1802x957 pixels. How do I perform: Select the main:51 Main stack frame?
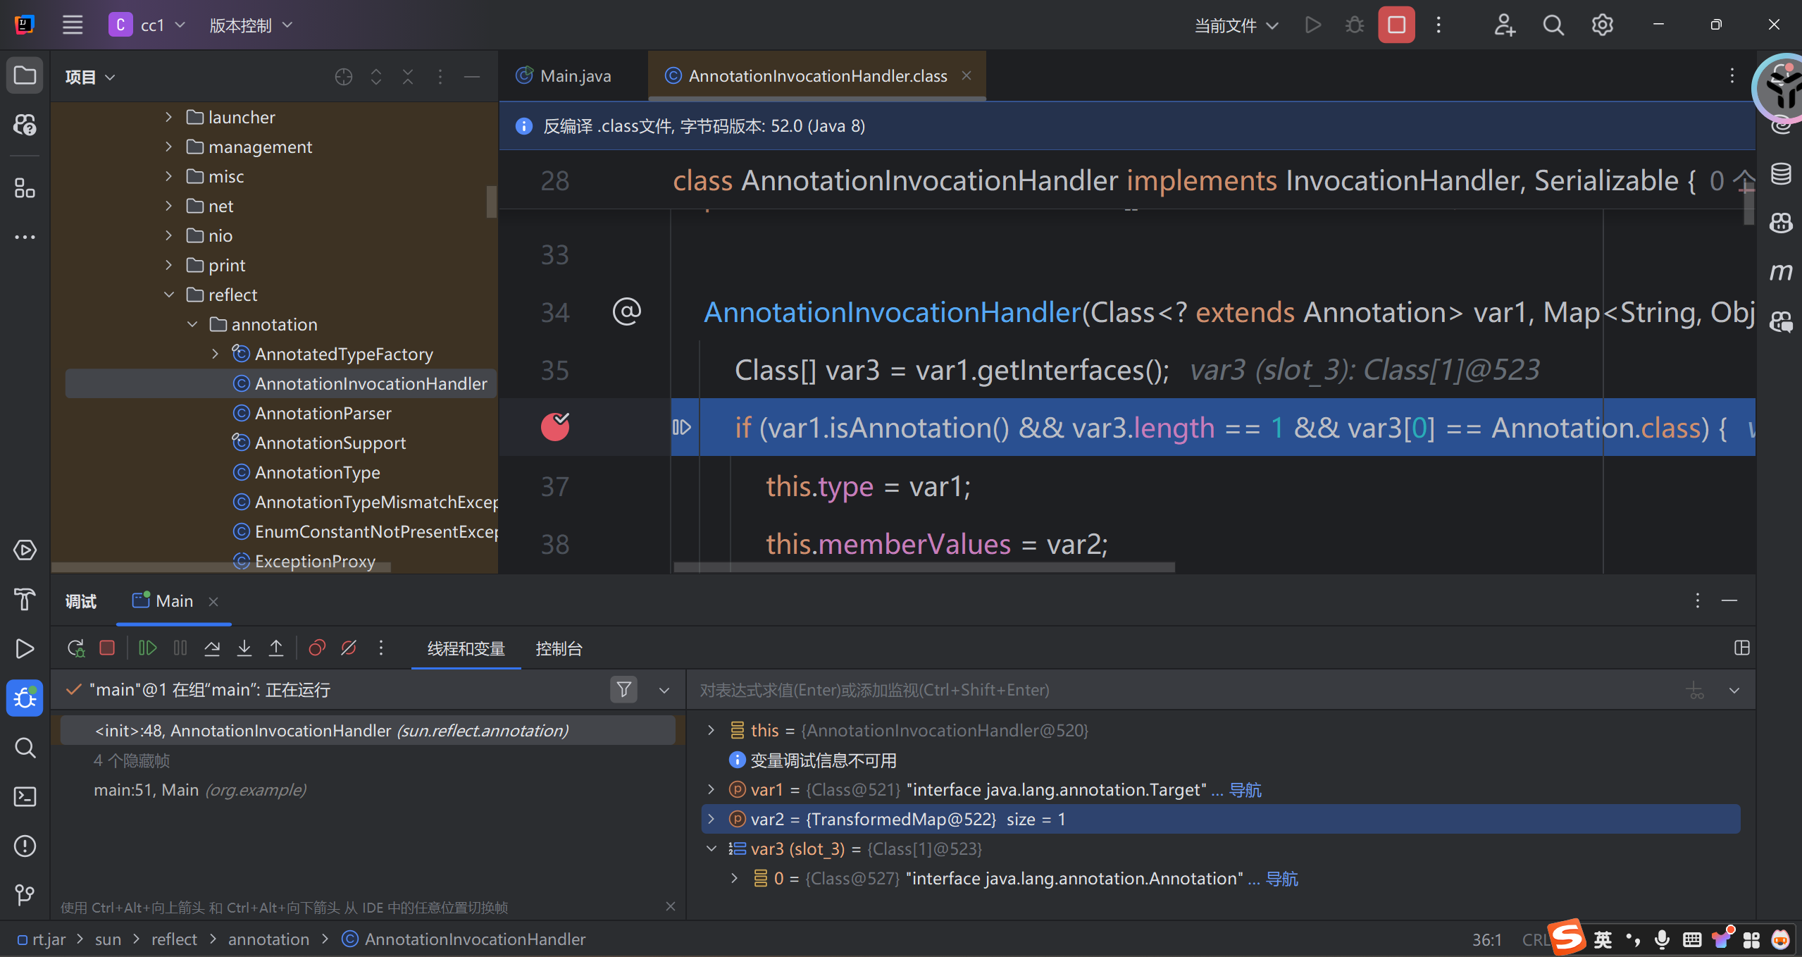[367, 790]
